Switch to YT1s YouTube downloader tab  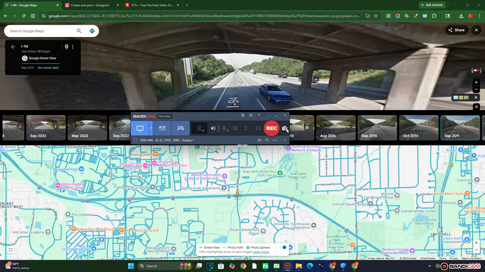point(151,5)
